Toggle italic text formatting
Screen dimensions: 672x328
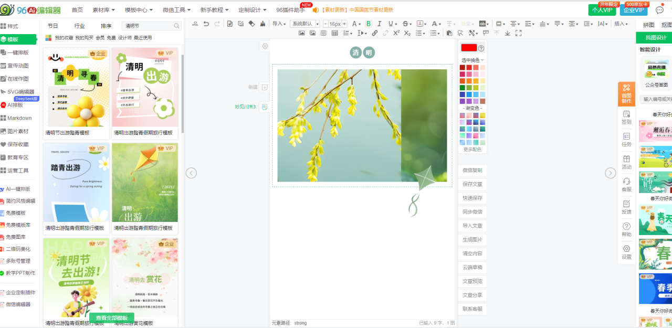[x=380, y=24]
